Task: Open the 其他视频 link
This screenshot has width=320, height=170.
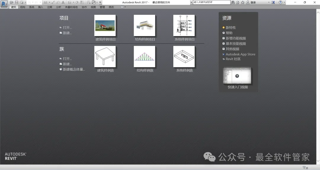Action: point(233,49)
